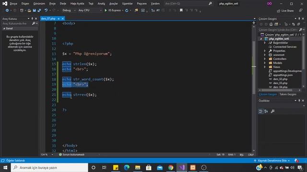Select Connected Services in Solution Explorer

click(284, 47)
